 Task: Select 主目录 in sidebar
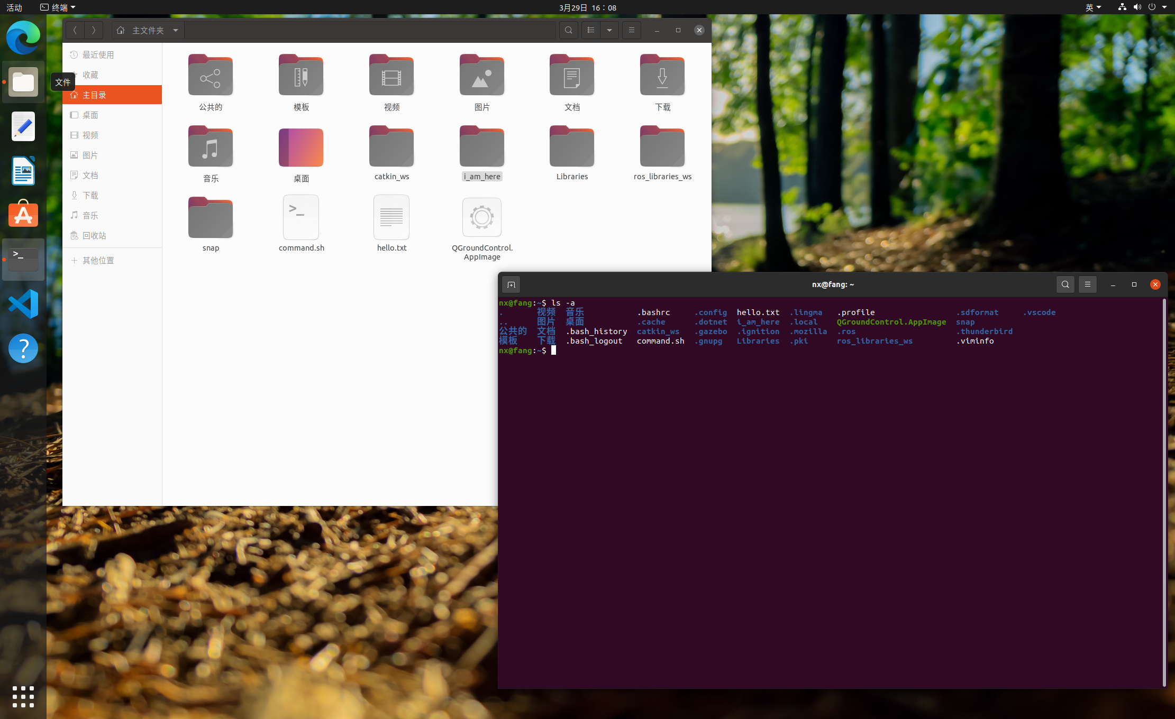(112, 95)
